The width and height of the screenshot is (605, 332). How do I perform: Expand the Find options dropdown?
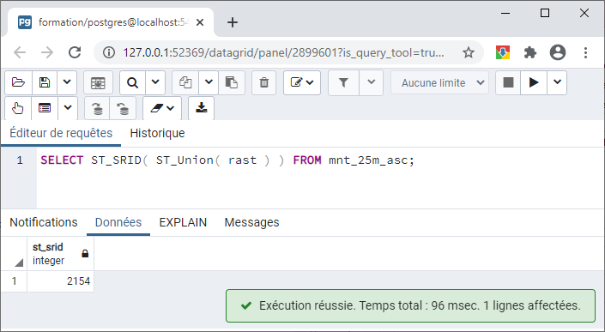(155, 82)
